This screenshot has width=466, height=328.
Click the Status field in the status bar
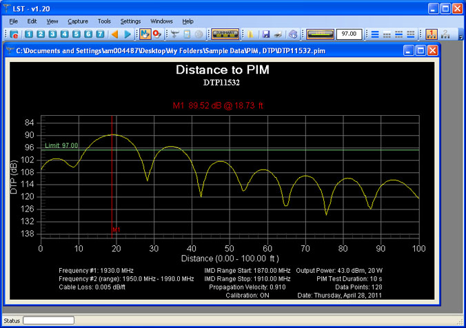pos(49,320)
